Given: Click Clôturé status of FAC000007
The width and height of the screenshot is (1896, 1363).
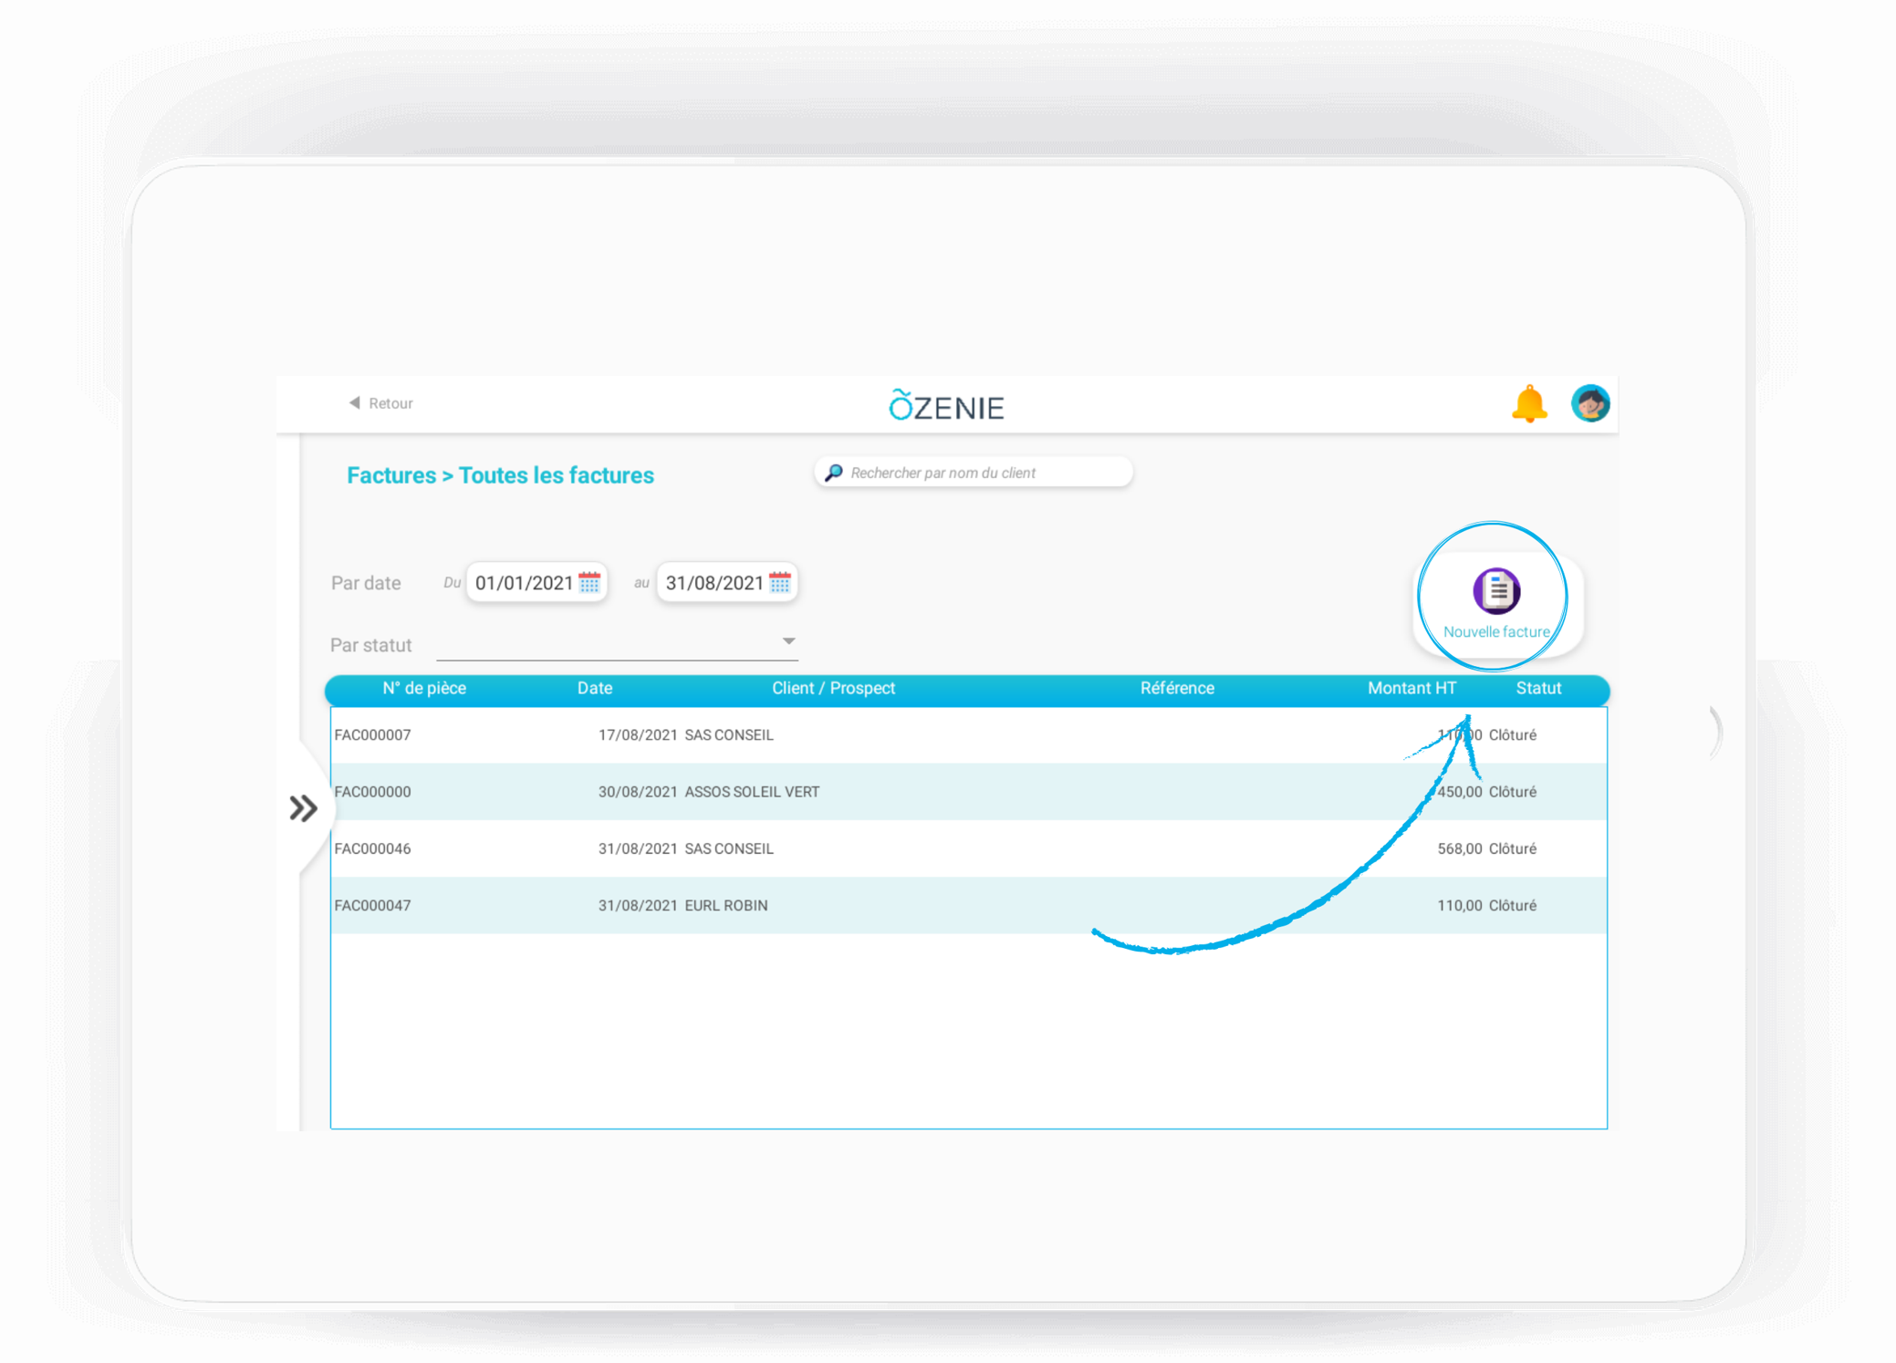Looking at the screenshot, I should tap(1513, 735).
